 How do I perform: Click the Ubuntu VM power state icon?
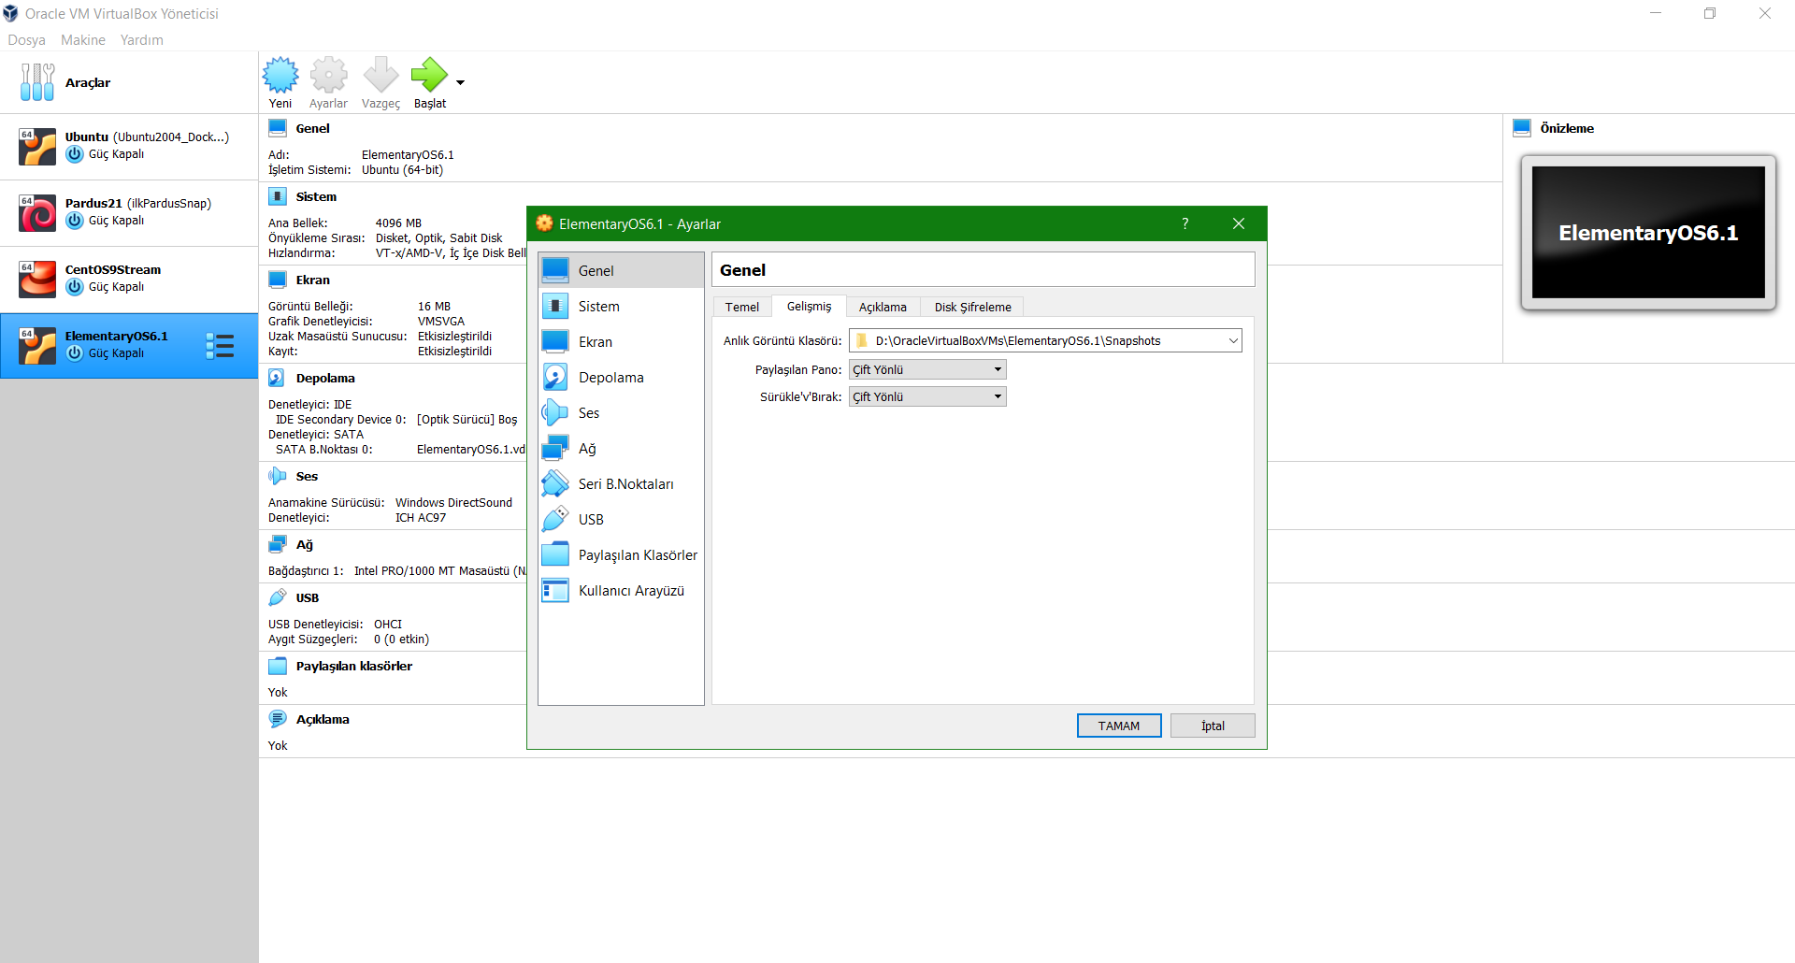click(x=75, y=154)
